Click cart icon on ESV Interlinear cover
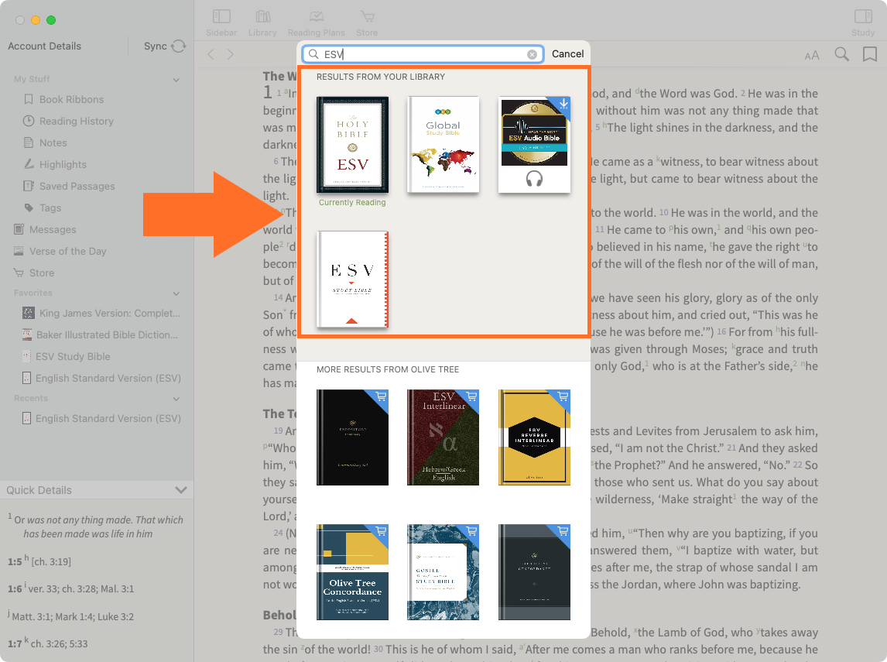Screen dimensions: 887x662 472,396
